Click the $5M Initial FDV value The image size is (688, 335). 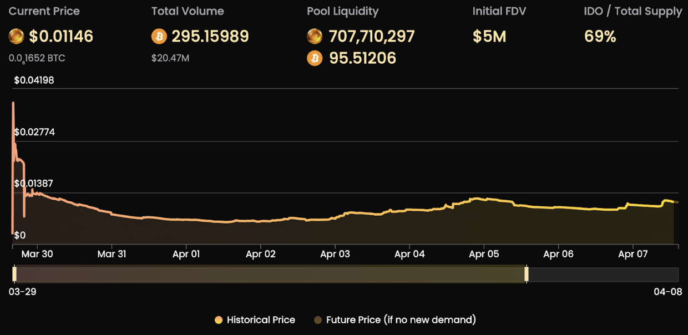(489, 37)
